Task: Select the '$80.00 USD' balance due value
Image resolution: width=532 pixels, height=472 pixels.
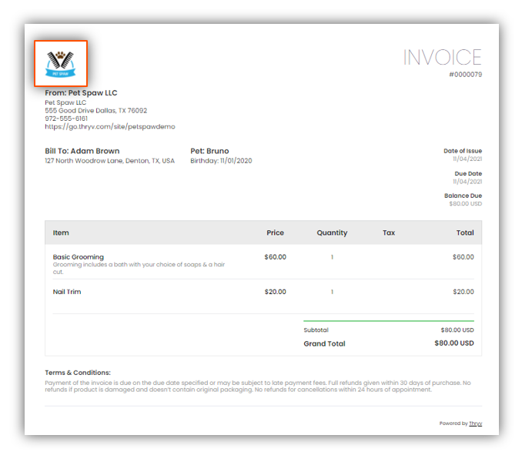Action: [x=466, y=203]
